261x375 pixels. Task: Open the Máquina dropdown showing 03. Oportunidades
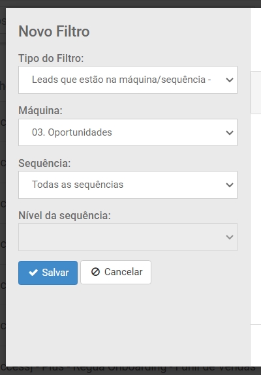(x=128, y=132)
